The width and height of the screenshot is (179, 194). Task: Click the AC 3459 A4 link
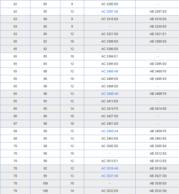[x=110, y=131]
